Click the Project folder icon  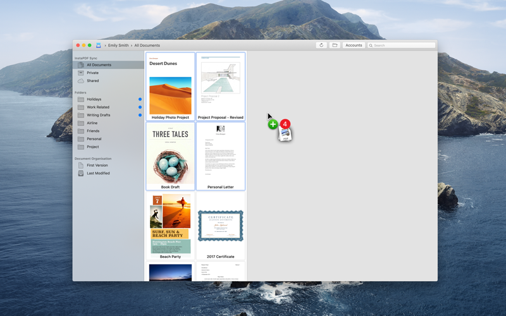point(81,147)
